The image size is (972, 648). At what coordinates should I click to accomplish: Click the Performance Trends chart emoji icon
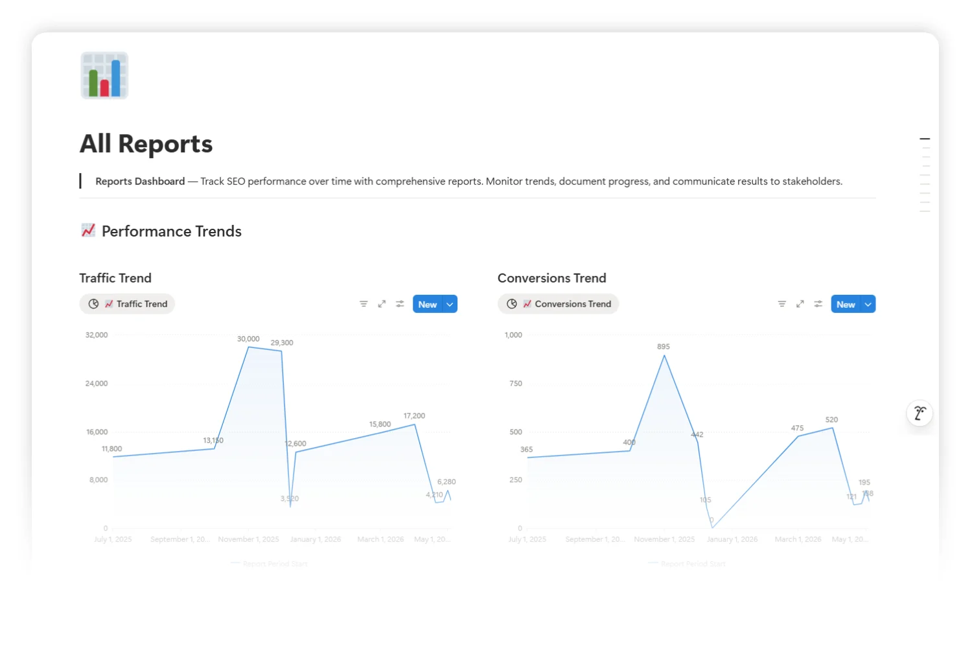88,230
